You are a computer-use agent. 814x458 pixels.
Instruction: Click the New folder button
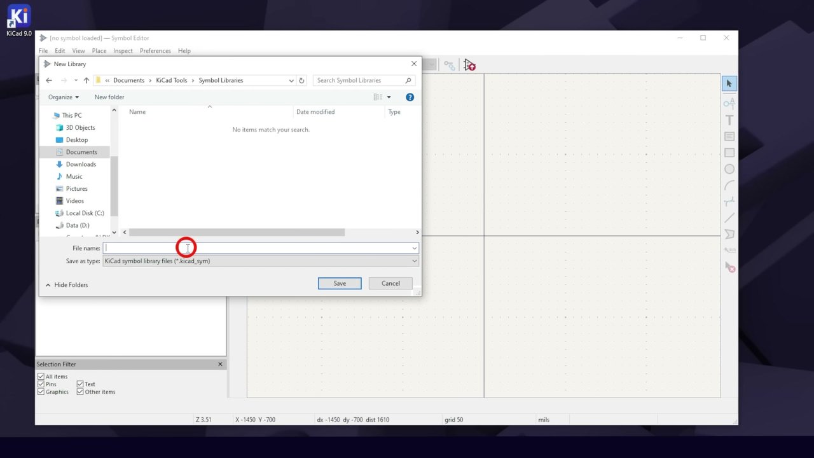click(x=109, y=97)
